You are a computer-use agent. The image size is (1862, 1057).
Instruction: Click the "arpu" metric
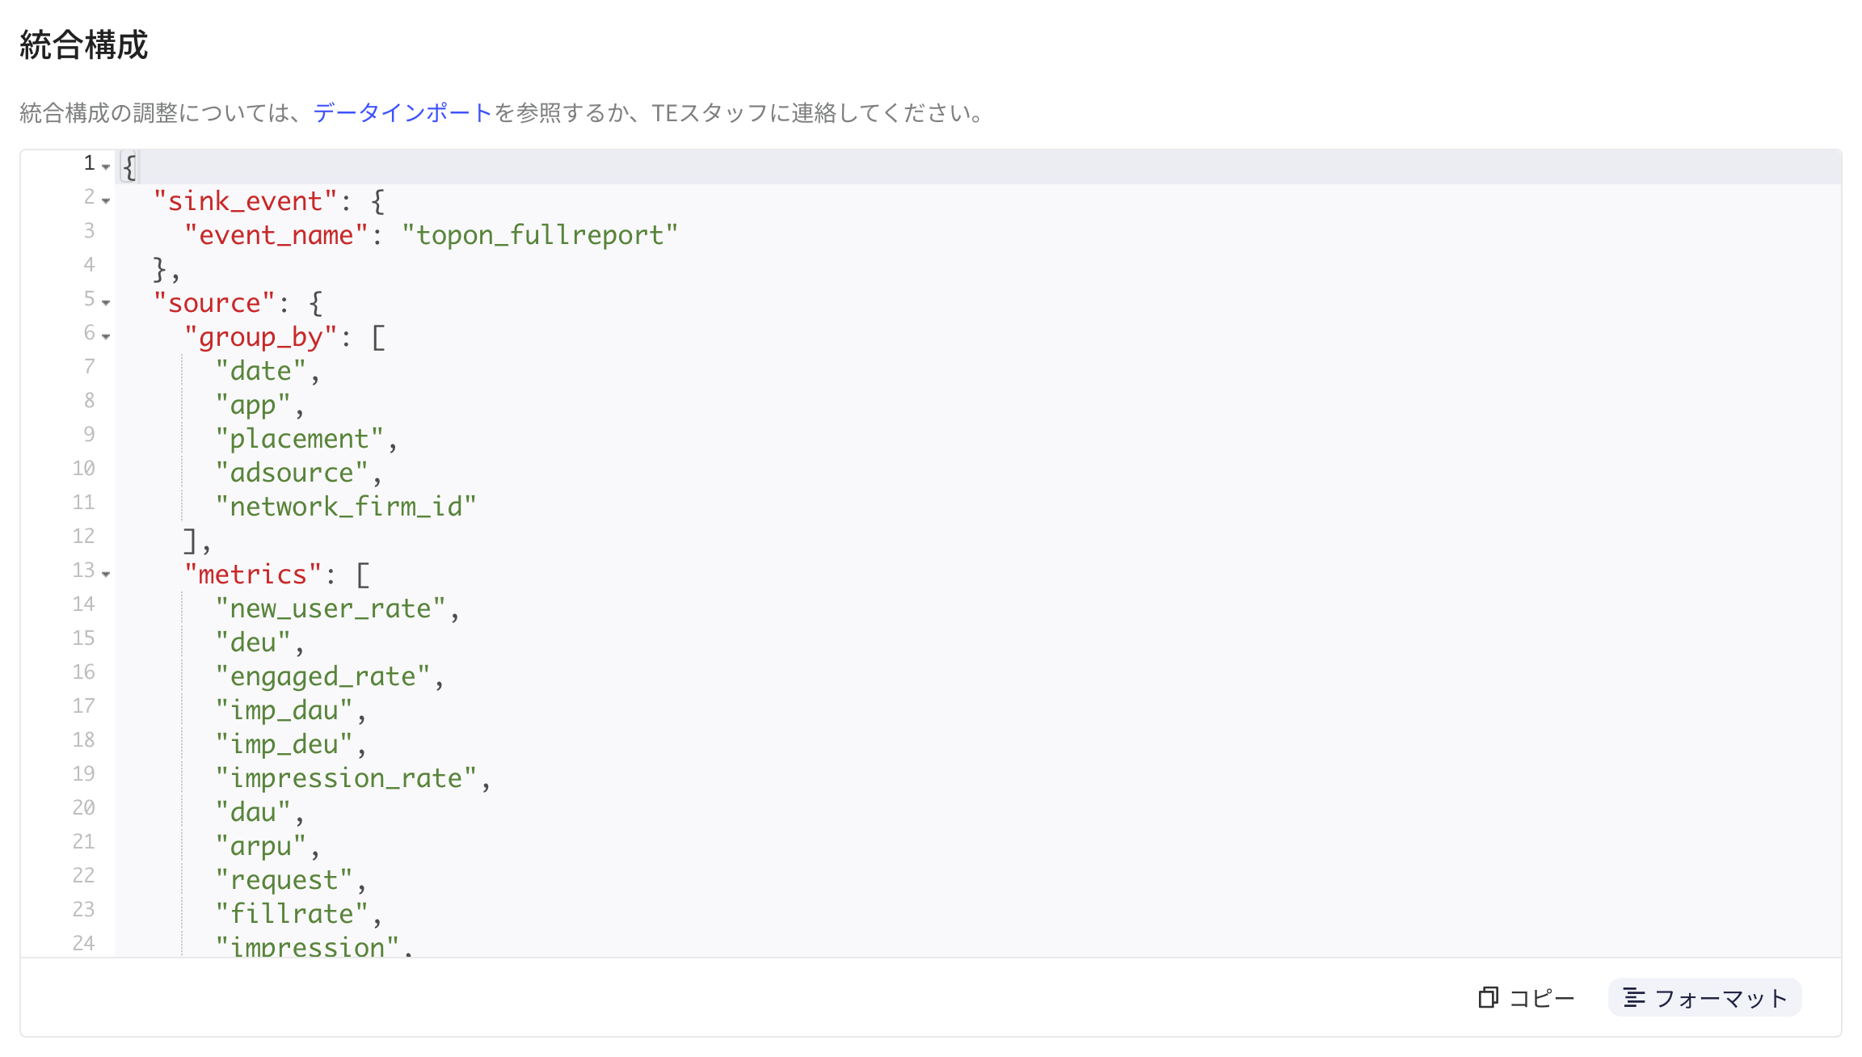[260, 846]
